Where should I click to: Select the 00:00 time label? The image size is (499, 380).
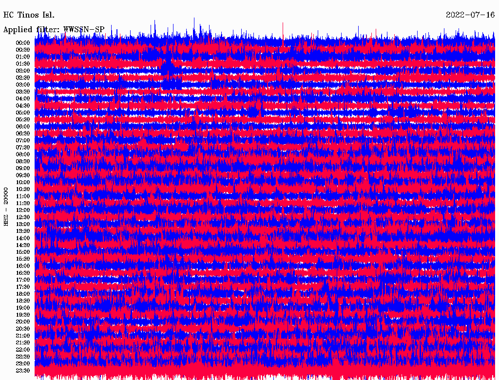[x=23, y=43]
